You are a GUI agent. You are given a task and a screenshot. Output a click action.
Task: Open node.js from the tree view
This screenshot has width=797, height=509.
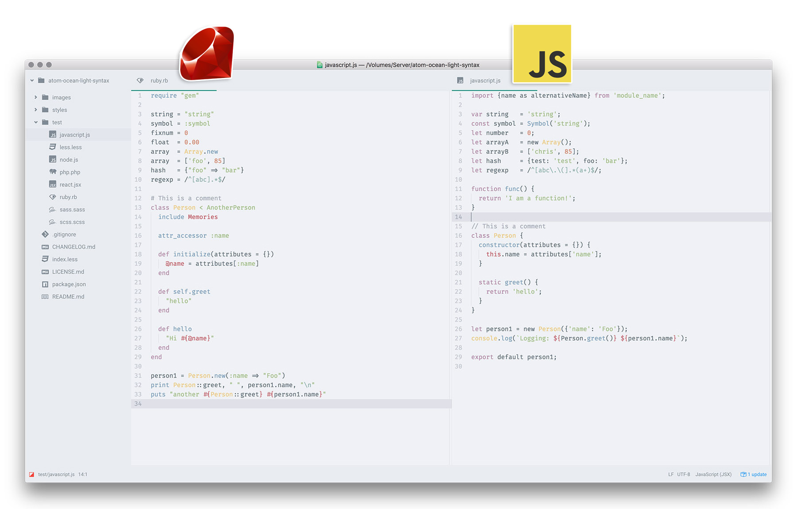69,160
